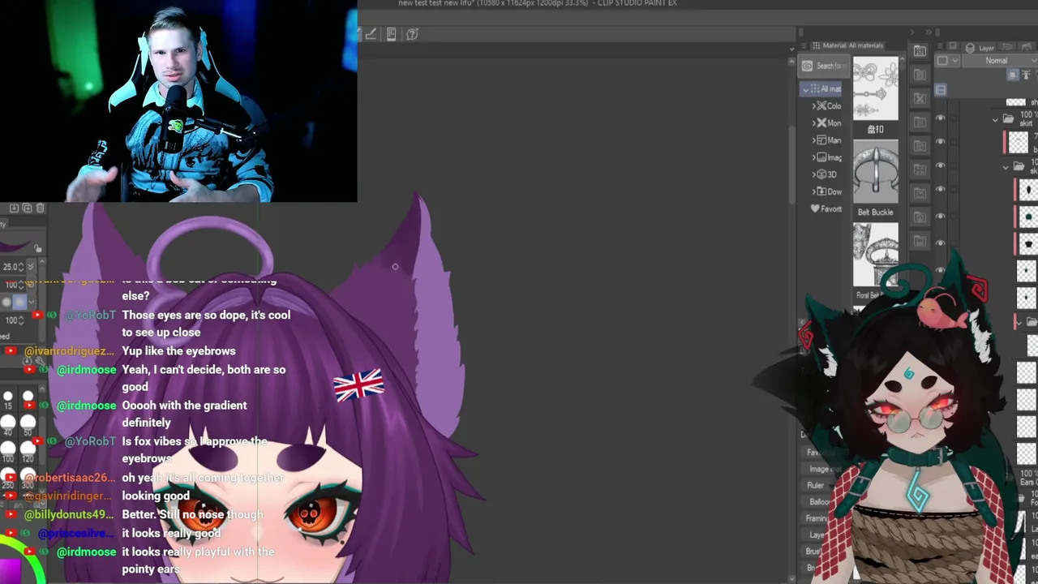
Task: Expand the Manga material folder
Action: click(813, 140)
